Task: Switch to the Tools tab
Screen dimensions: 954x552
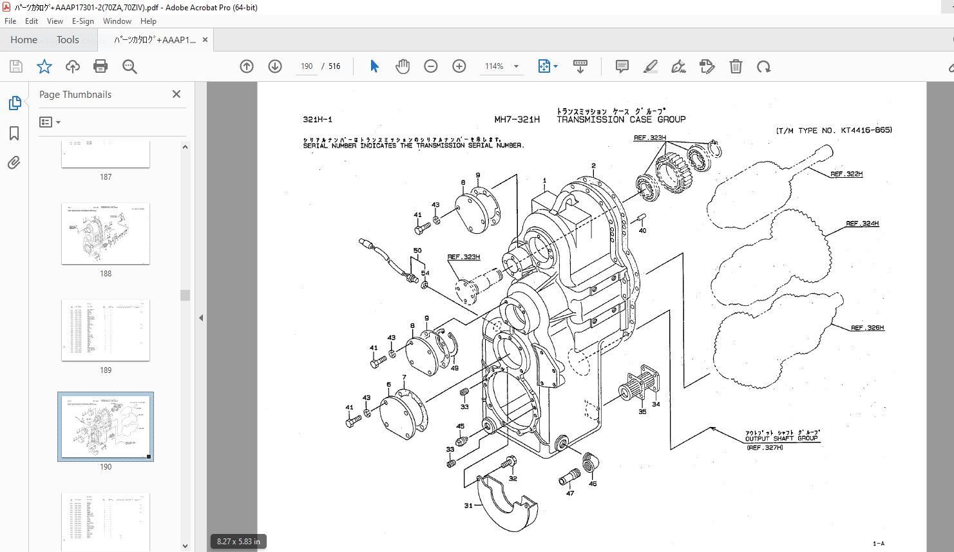Action: [68, 40]
